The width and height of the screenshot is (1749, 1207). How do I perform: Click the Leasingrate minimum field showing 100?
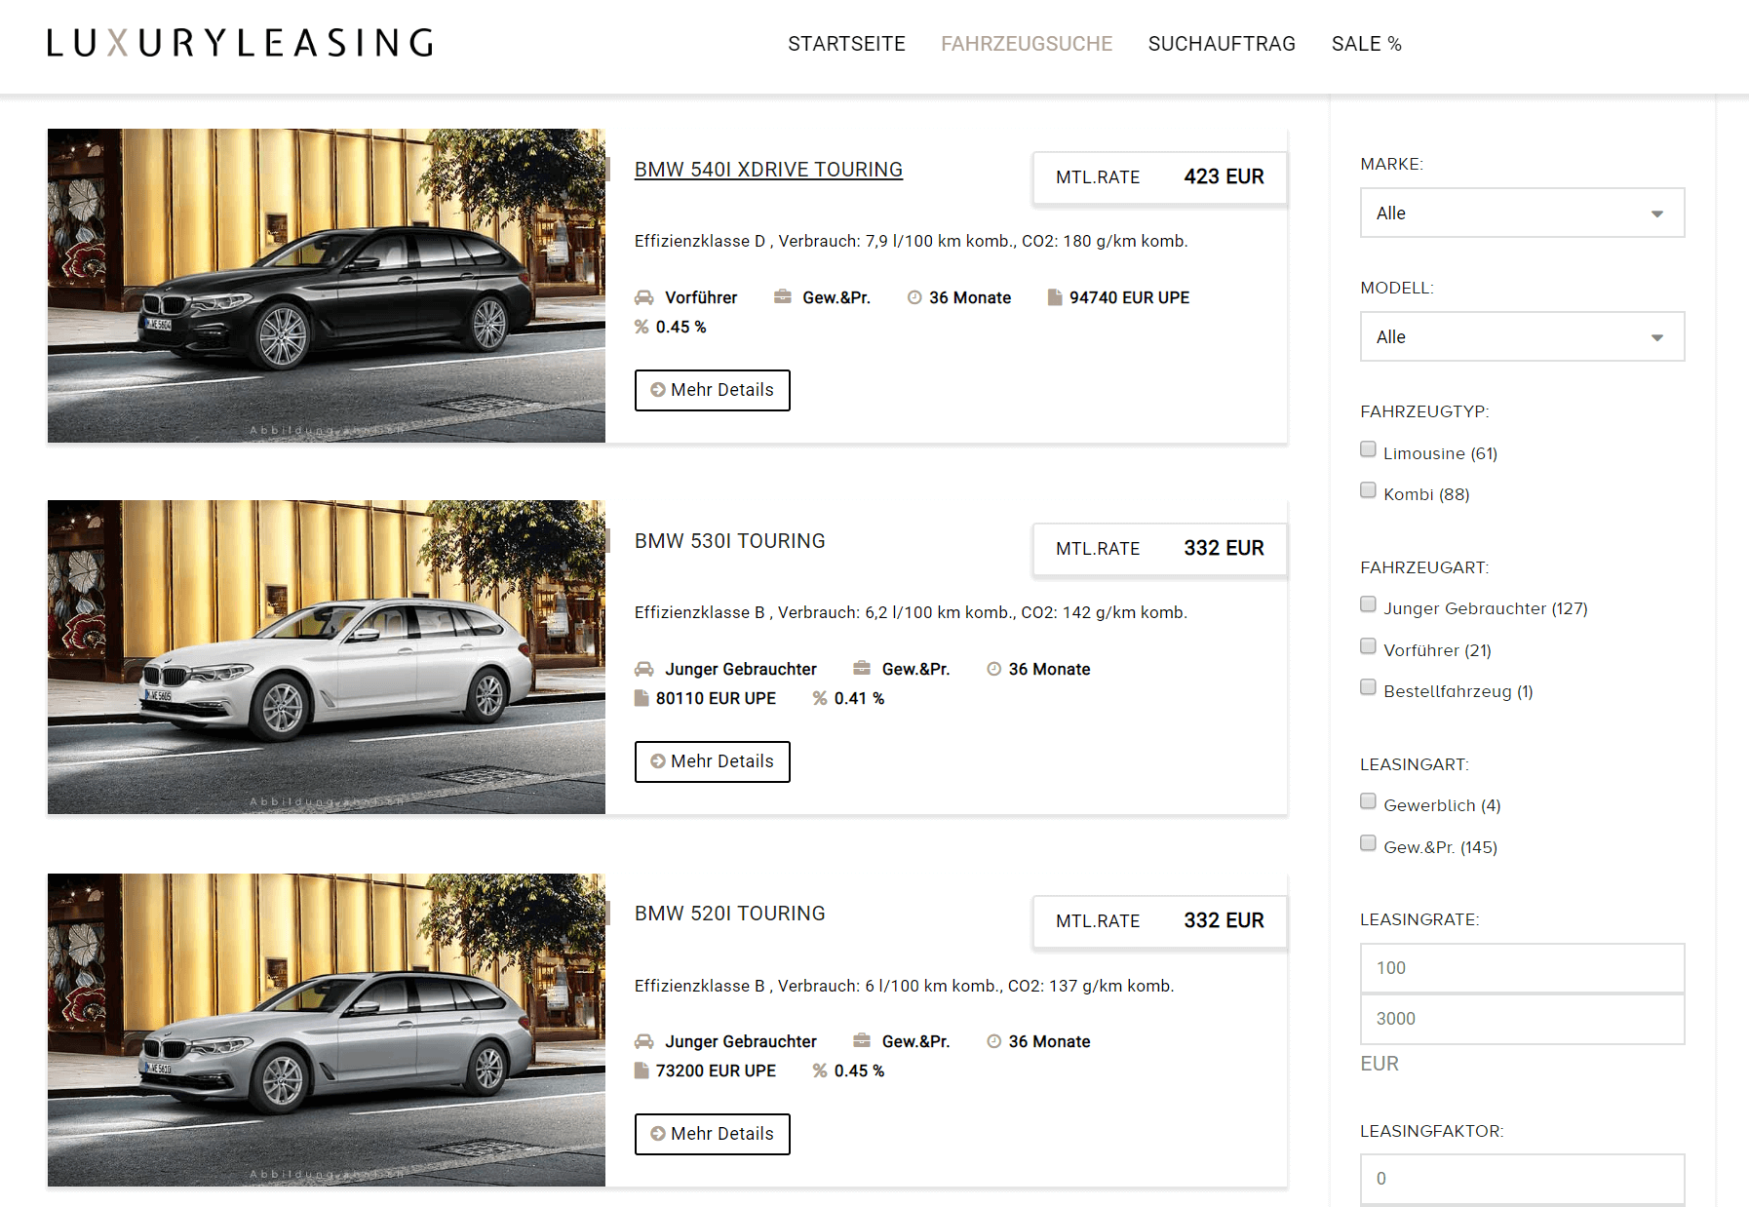click(x=1522, y=968)
